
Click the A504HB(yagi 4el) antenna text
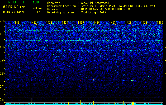[93, 12]
